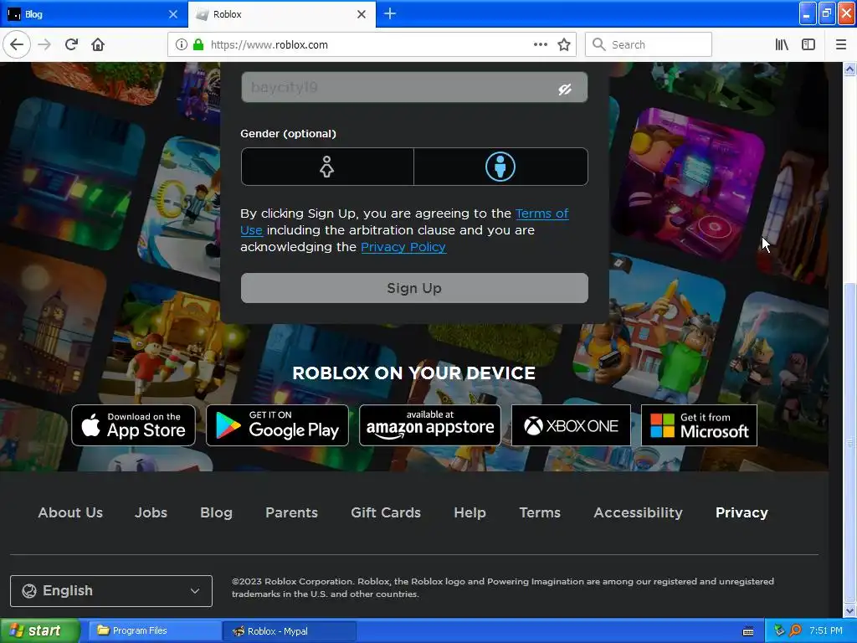Open a new tab with plus button
This screenshot has height=643, width=857.
tap(390, 14)
